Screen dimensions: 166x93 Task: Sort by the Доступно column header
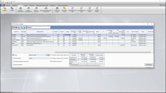click(56, 32)
